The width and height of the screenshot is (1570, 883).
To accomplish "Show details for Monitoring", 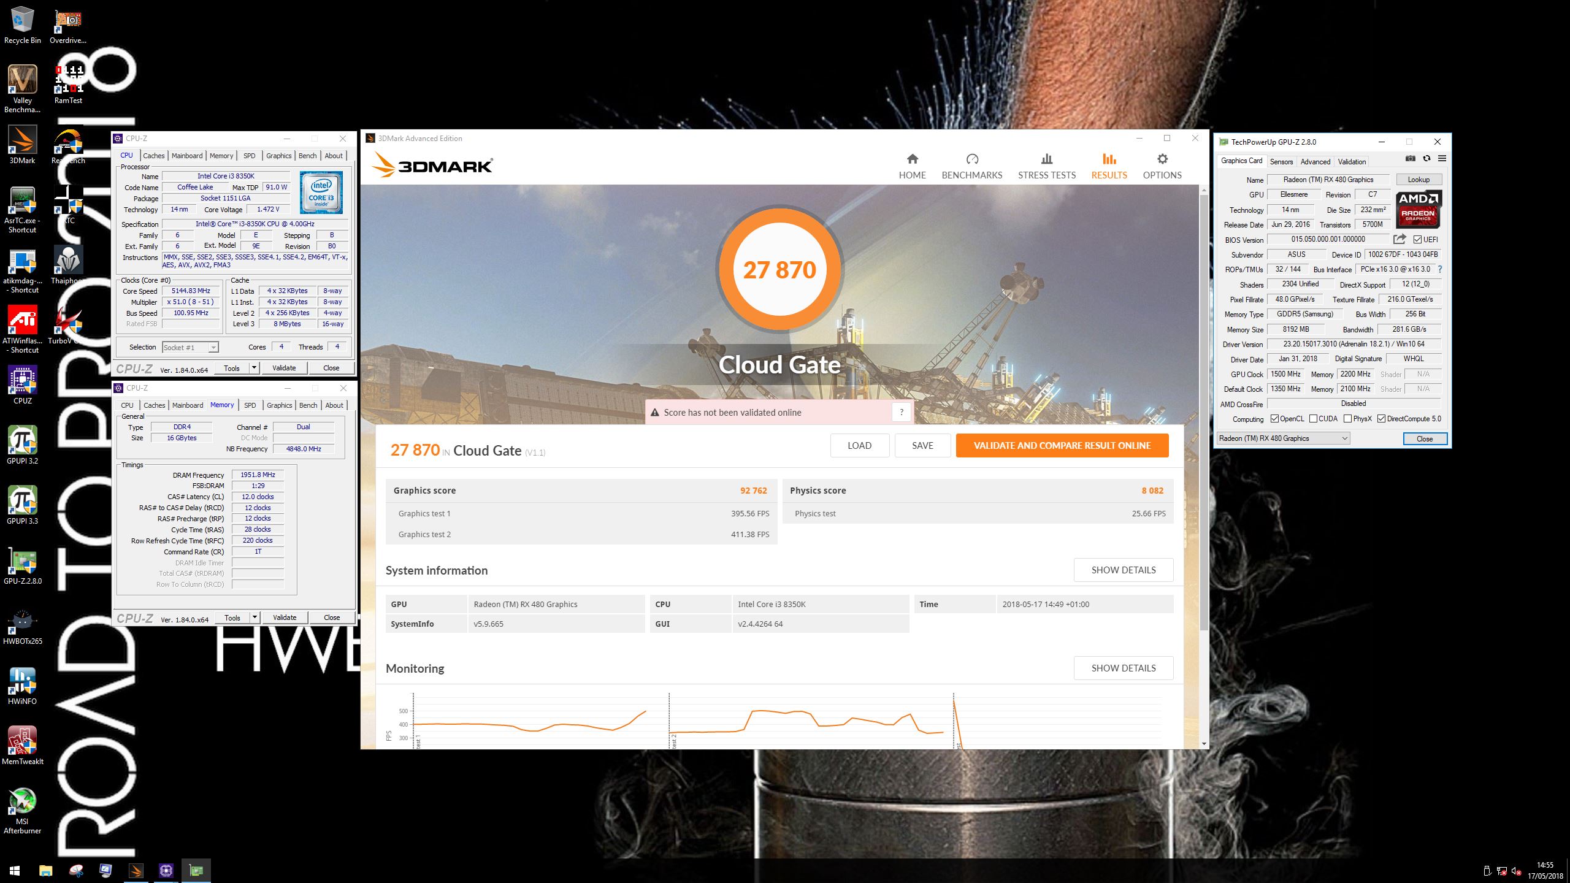I will pyautogui.click(x=1124, y=668).
